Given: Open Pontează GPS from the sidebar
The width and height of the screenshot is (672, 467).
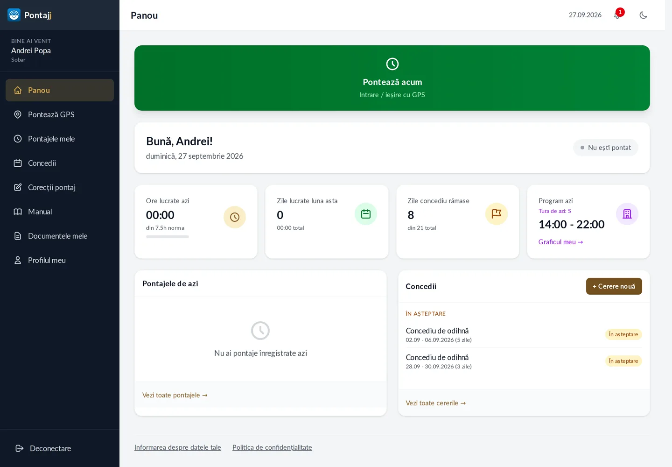Looking at the screenshot, I should click(60, 114).
